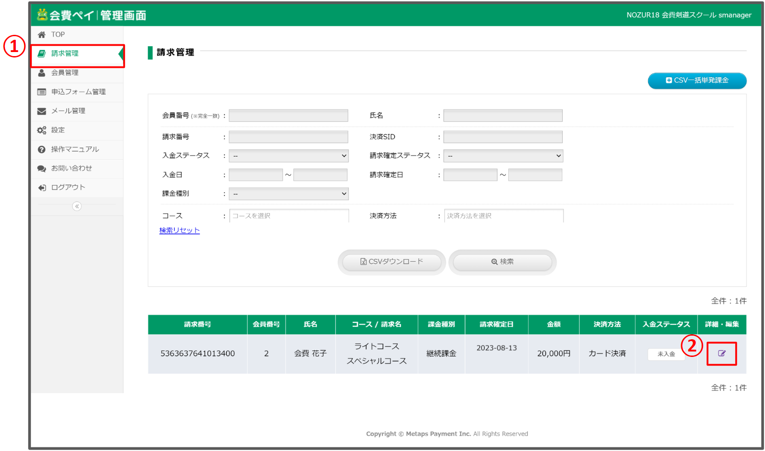Click the 検索リセット link
The image size is (765, 451).
179,230
